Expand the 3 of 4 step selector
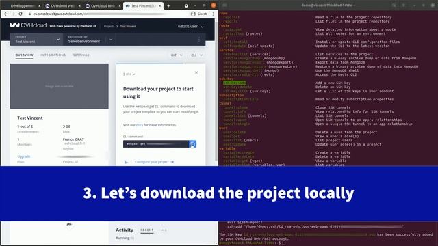 click(129, 74)
